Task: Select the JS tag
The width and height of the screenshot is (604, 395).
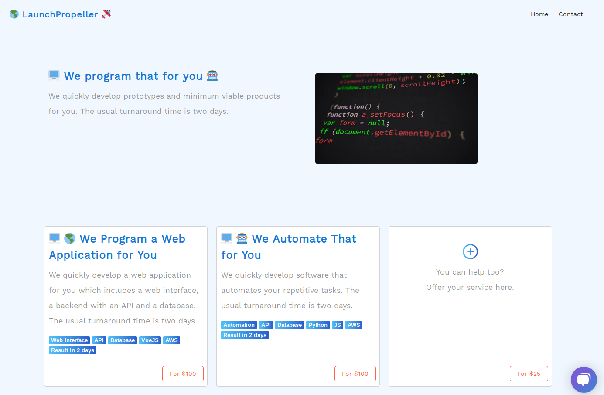Action: coord(338,325)
